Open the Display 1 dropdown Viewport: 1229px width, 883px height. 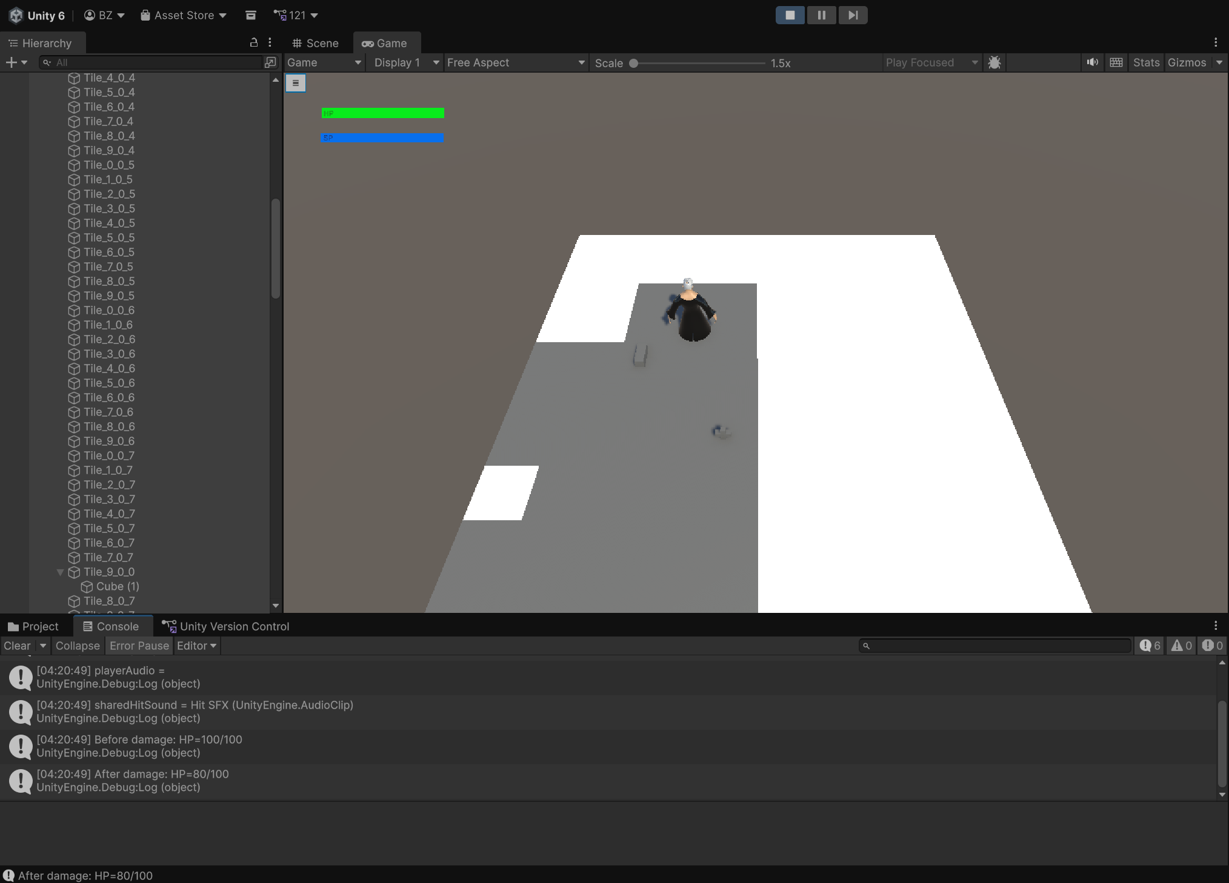(x=405, y=62)
